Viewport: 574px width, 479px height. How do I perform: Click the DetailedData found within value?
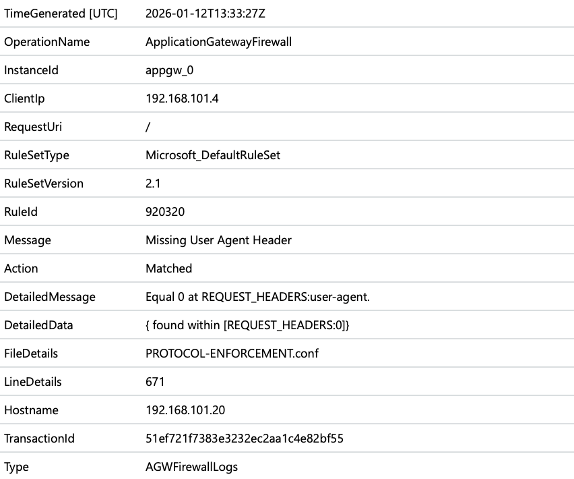pyautogui.click(x=247, y=325)
